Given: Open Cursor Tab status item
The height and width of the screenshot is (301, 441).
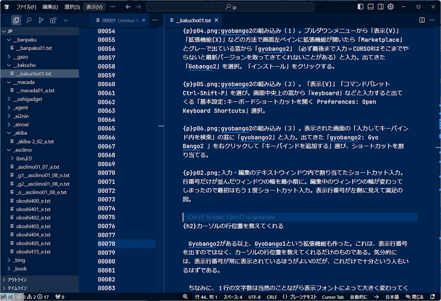Looking at the screenshot, I should pyautogui.click(x=333, y=297).
